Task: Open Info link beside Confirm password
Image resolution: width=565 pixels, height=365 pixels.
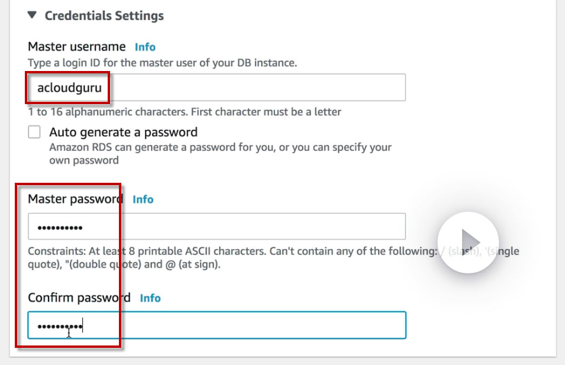Action: (x=150, y=298)
